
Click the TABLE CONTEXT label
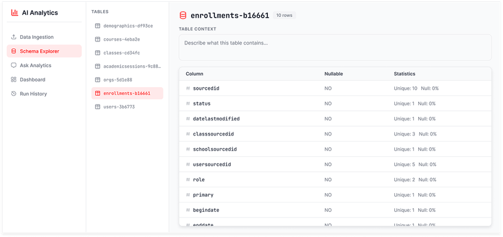(197, 29)
